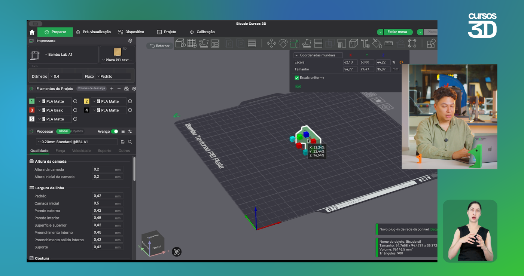Click filament 3 red color swatch
The height and width of the screenshot is (276, 524).
[x=32, y=110]
